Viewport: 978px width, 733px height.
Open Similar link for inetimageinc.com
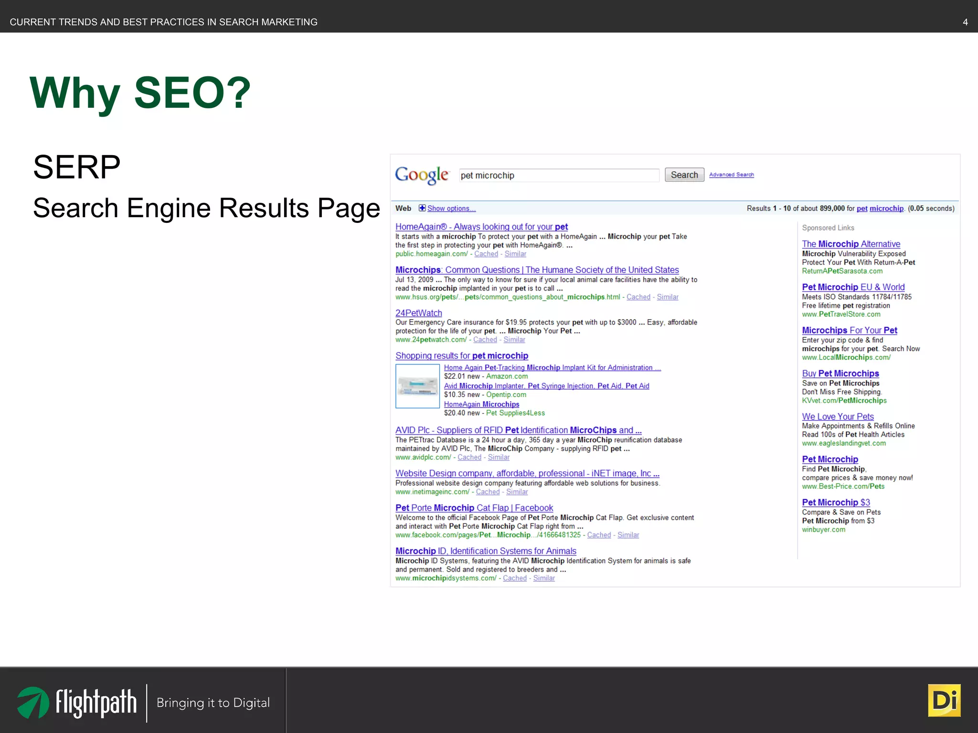point(517,492)
